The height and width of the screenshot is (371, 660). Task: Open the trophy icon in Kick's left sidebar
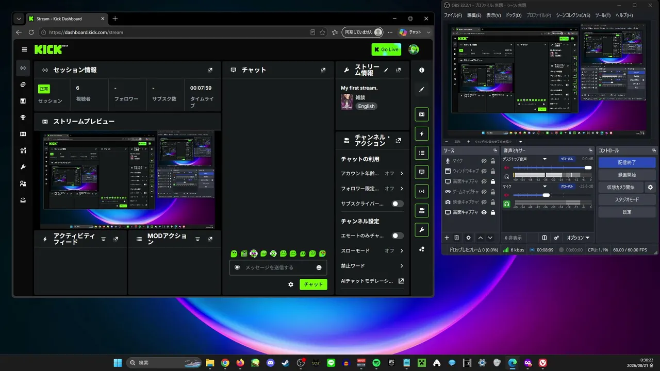click(x=23, y=117)
